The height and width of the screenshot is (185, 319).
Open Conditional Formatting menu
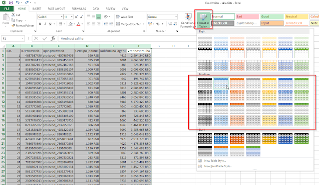(x=188, y=21)
